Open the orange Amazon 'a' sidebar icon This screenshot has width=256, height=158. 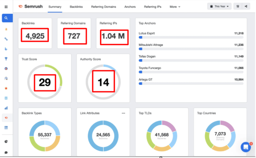tap(6, 29)
